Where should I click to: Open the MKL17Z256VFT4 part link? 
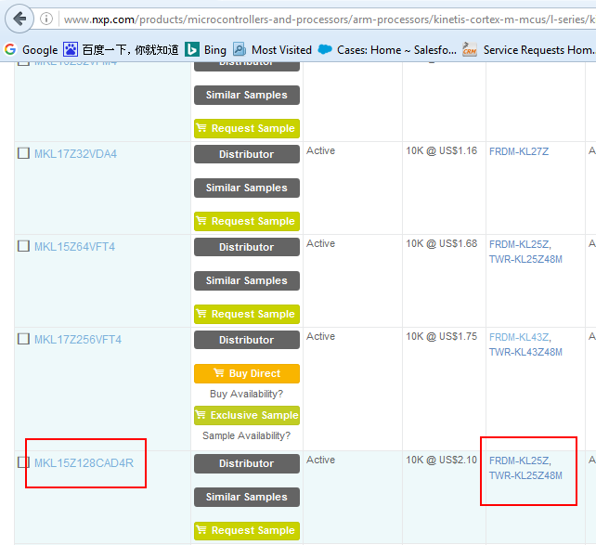pos(78,340)
